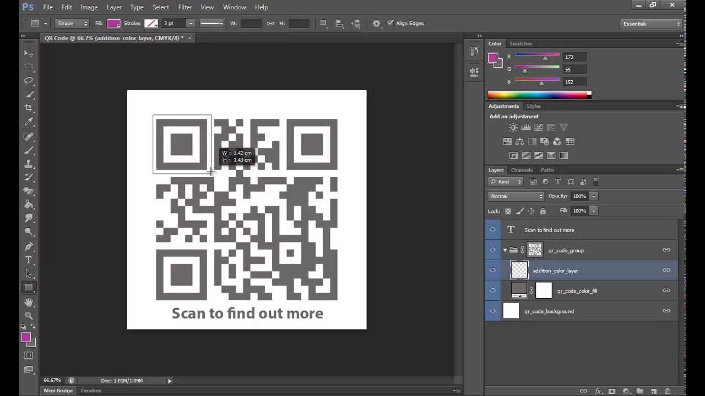Toggle the Align Edges checkbox
705x396 pixels.
coord(391,23)
